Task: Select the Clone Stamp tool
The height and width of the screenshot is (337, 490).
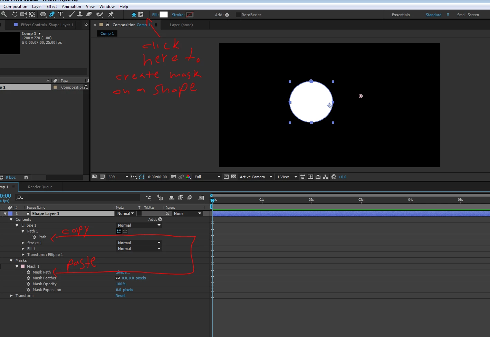Action: pyautogui.click(x=80, y=14)
